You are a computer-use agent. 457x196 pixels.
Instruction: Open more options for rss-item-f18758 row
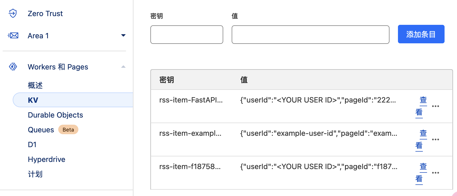435,173
